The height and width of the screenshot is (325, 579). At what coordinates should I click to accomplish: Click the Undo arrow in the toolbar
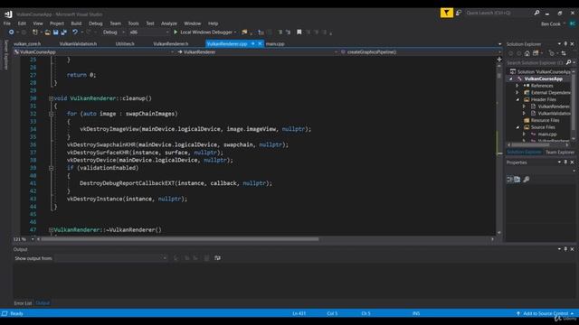[75, 32]
